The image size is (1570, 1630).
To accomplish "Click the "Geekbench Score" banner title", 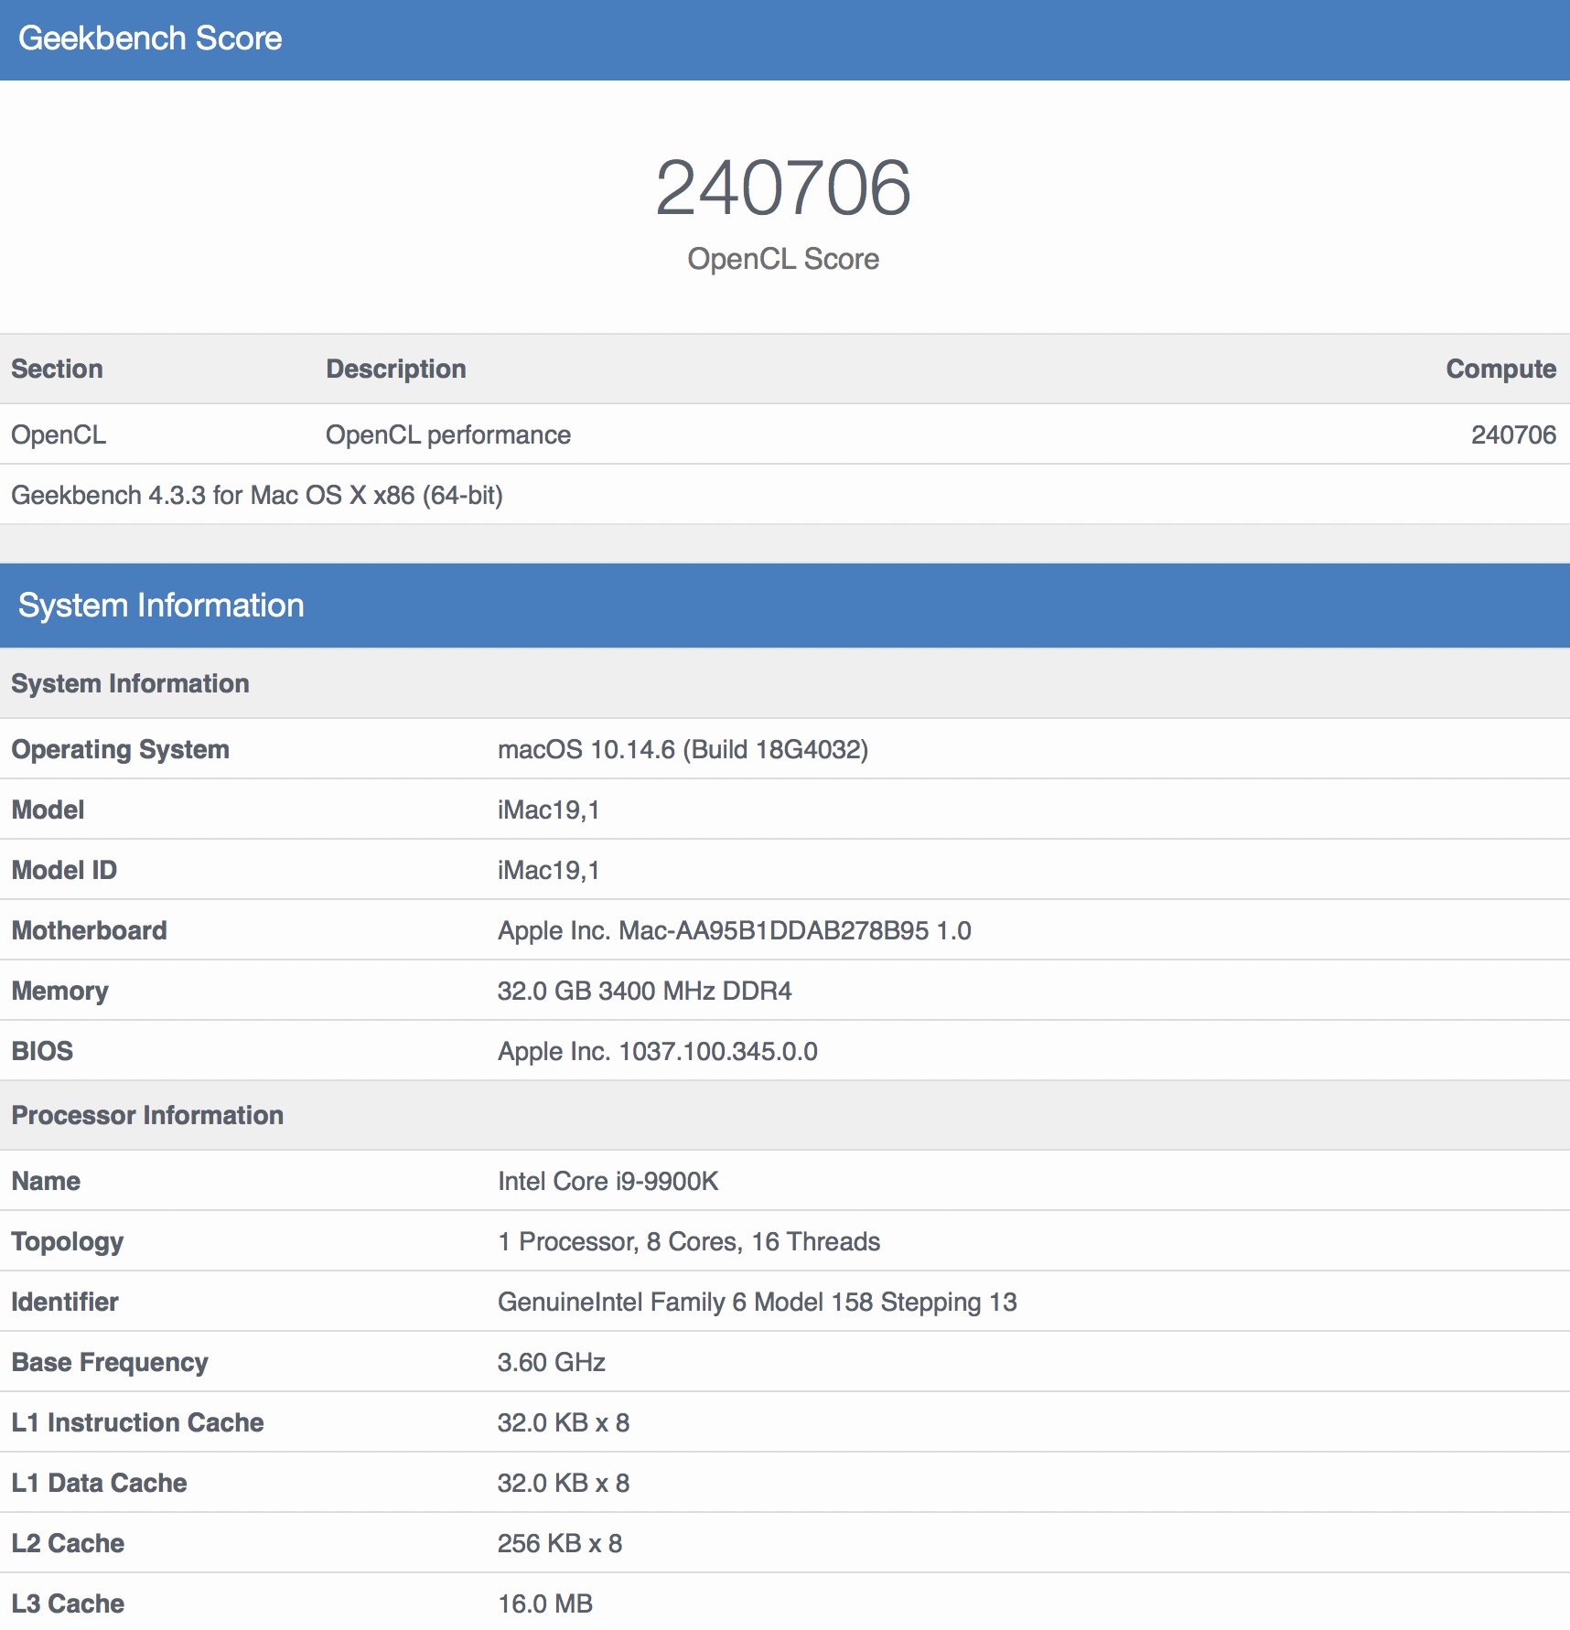I will click(150, 38).
